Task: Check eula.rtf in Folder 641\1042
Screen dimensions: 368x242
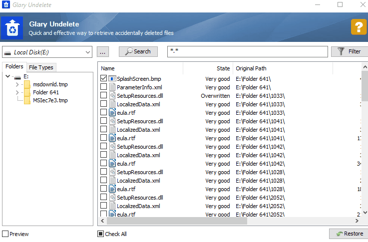Action: coord(103,163)
